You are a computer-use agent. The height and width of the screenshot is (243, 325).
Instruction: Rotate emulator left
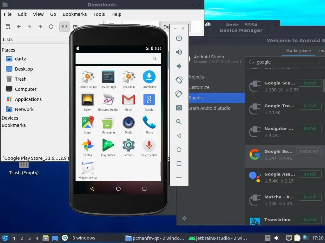pos(179,80)
